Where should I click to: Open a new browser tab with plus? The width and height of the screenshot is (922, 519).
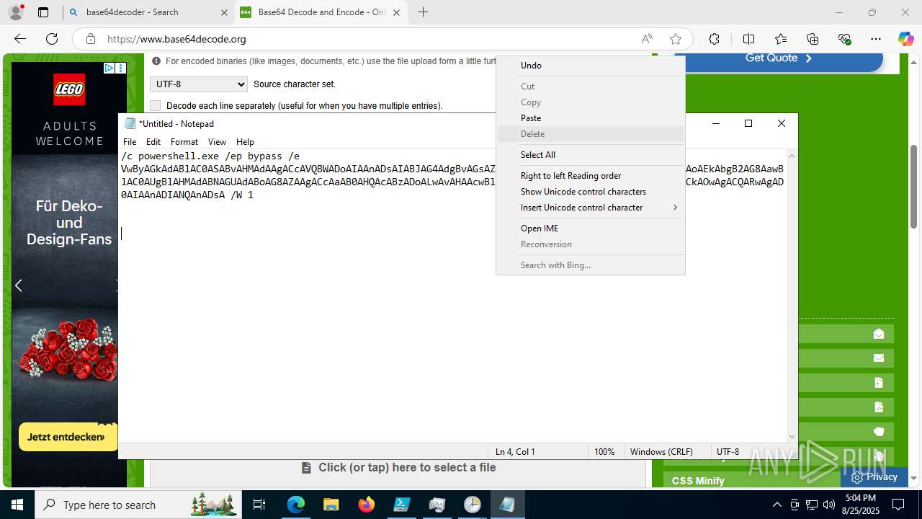(x=423, y=12)
